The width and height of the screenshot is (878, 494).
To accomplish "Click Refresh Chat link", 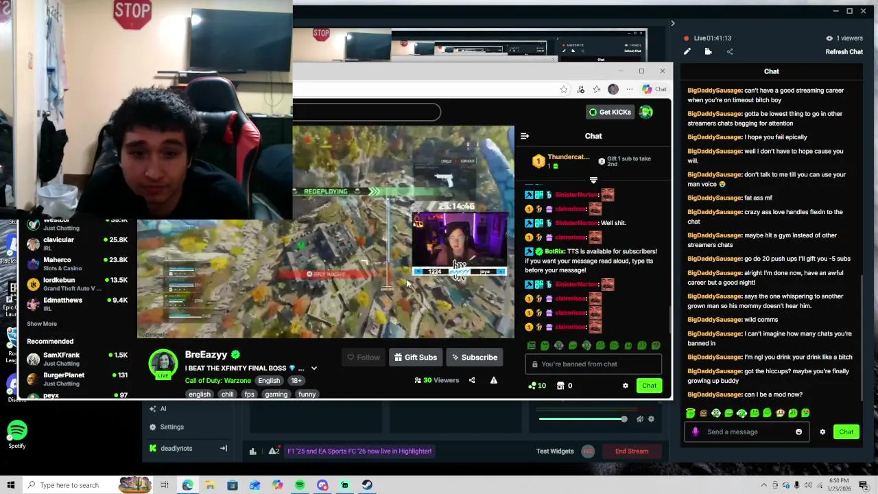I will pos(844,52).
